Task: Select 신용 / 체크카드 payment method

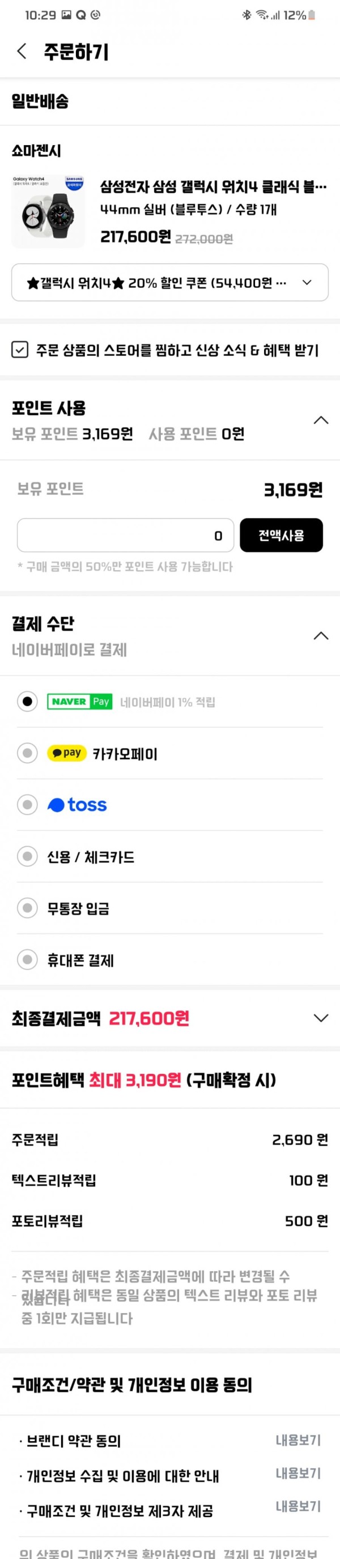Action: click(91, 856)
